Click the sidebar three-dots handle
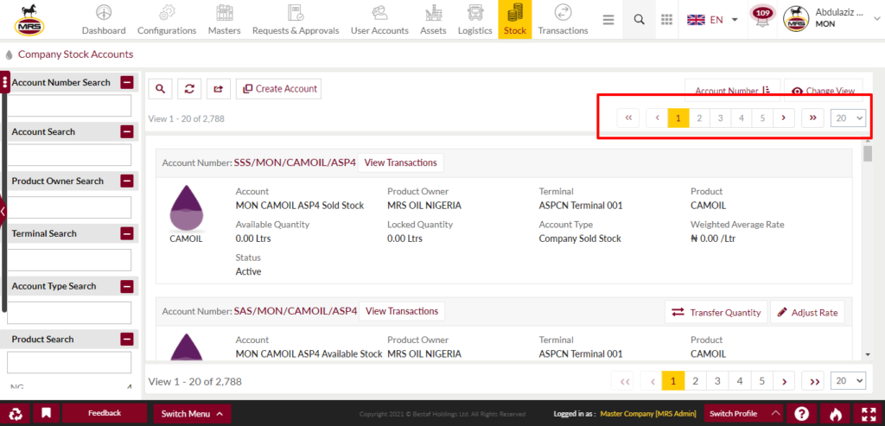The height and width of the screenshot is (426, 885). [5, 82]
